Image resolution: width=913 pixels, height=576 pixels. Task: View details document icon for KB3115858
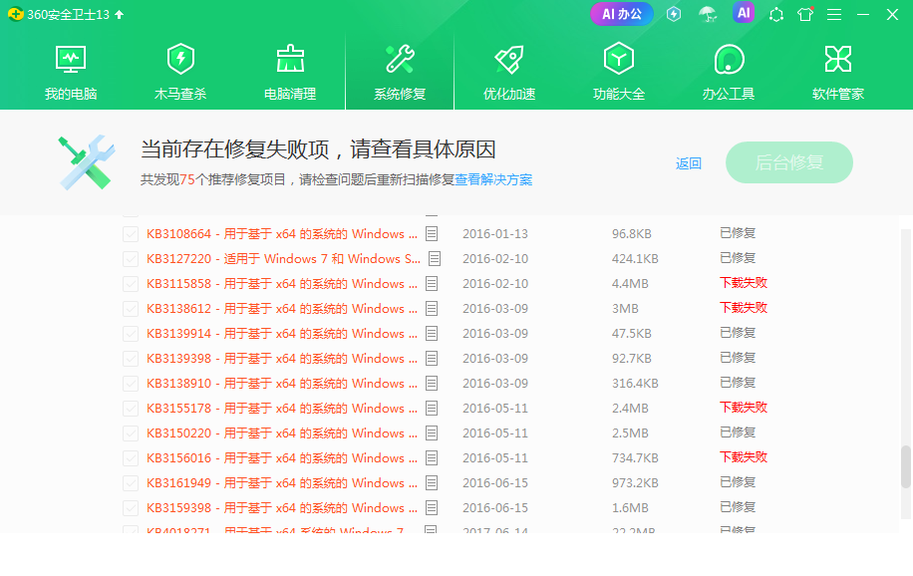(432, 284)
